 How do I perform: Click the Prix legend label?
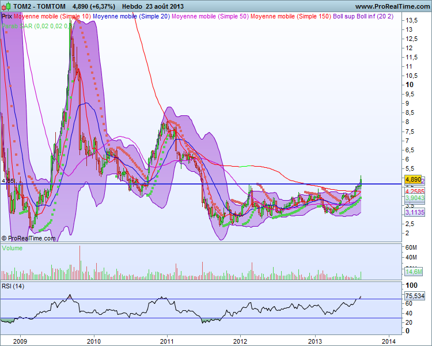(x=7, y=16)
